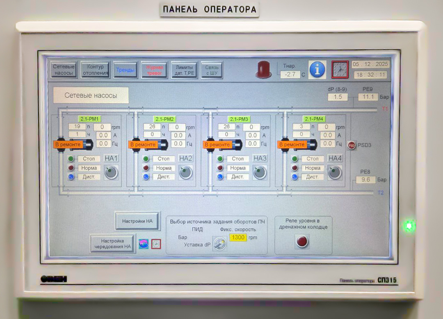
Task: Turn the НА1 mode selector knob
Action: click(111, 173)
